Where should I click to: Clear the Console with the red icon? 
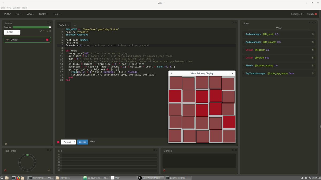(x=164, y=170)
